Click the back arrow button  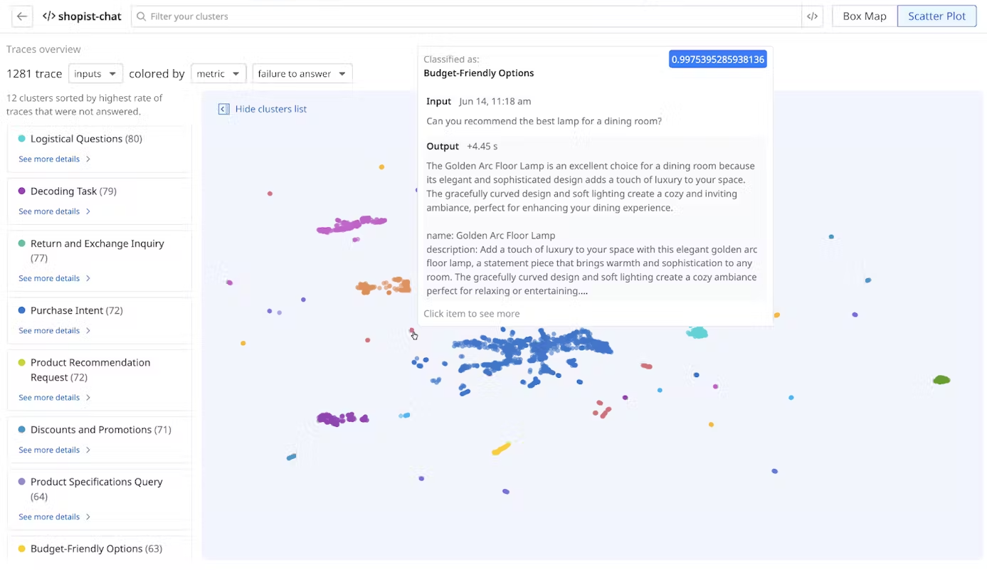point(22,16)
